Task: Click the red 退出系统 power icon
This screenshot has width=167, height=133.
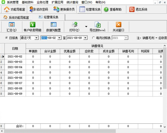Action: coord(132,10)
